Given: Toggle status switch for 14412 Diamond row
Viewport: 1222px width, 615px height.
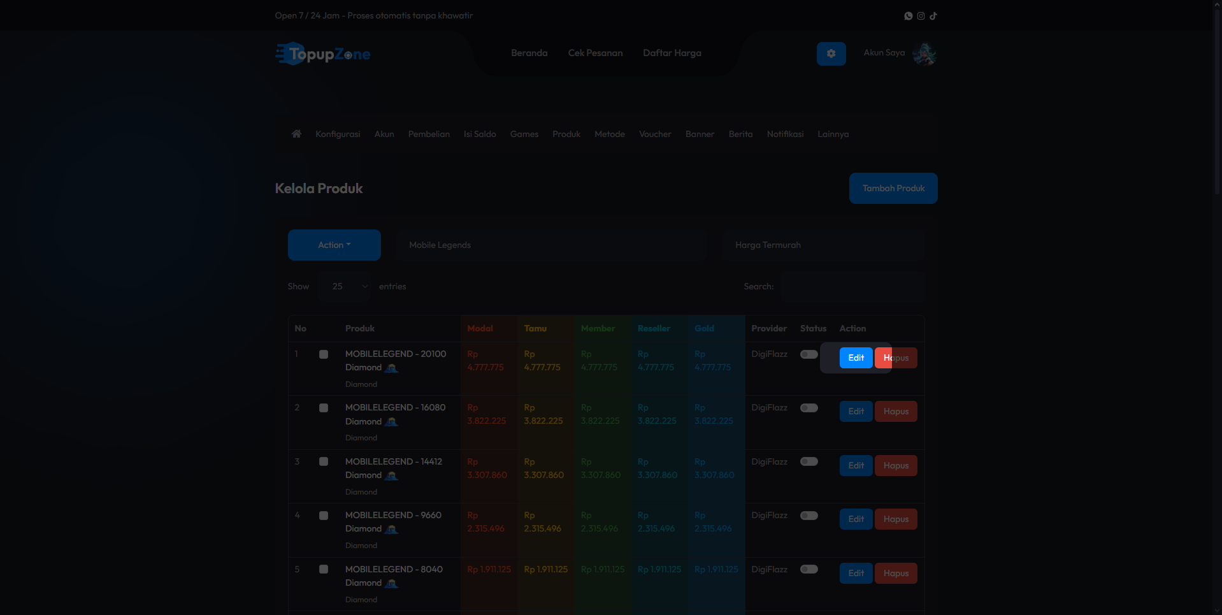Looking at the screenshot, I should coord(809,461).
